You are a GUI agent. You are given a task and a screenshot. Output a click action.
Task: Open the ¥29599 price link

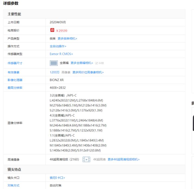pos(62,31)
